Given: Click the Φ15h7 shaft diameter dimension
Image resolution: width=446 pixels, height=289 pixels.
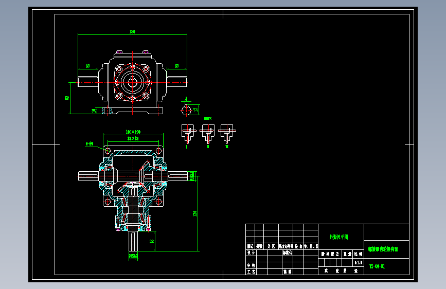Looking at the screenshot, I should (133, 256).
